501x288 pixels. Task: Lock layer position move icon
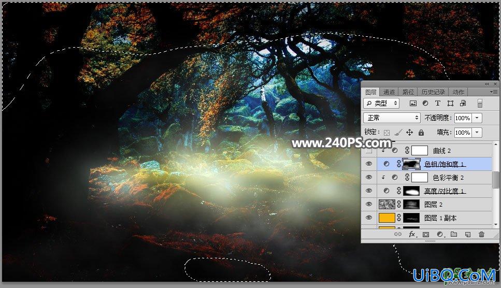(x=410, y=133)
